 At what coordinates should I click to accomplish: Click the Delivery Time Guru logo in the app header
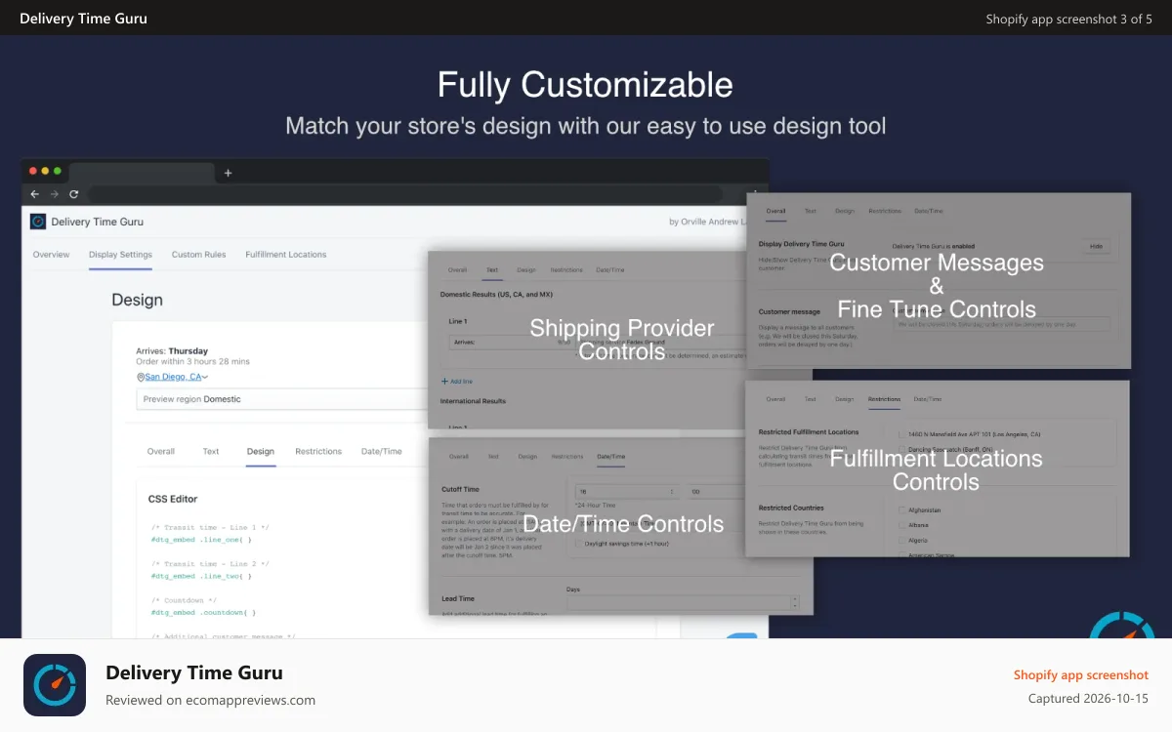[38, 222]
